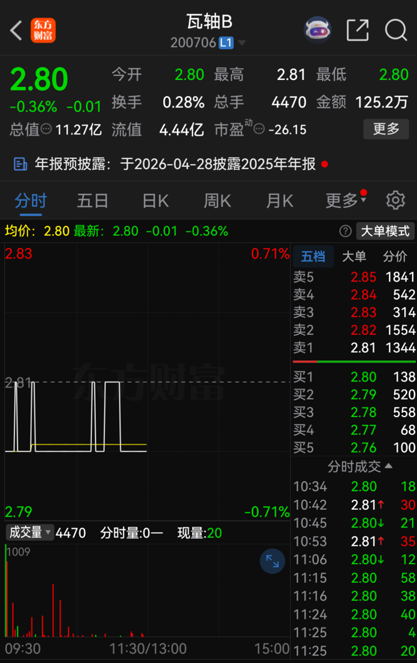
Task: Open chart settings gear icon
Action: (395, 200)
